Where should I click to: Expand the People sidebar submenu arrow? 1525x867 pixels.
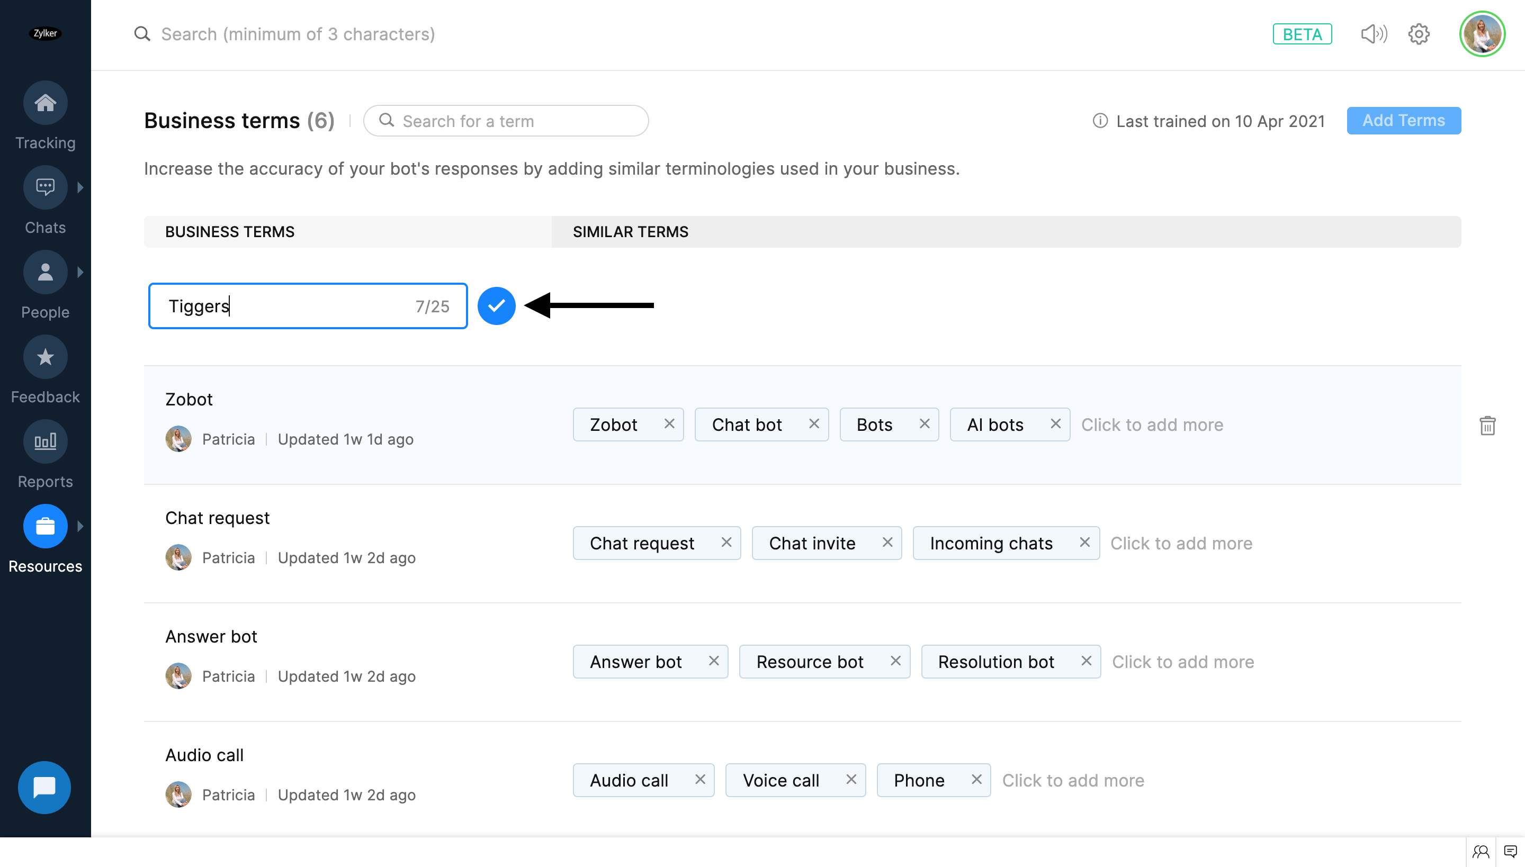(80, 272)
